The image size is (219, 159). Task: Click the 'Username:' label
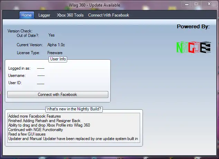[x=17, y=76]
